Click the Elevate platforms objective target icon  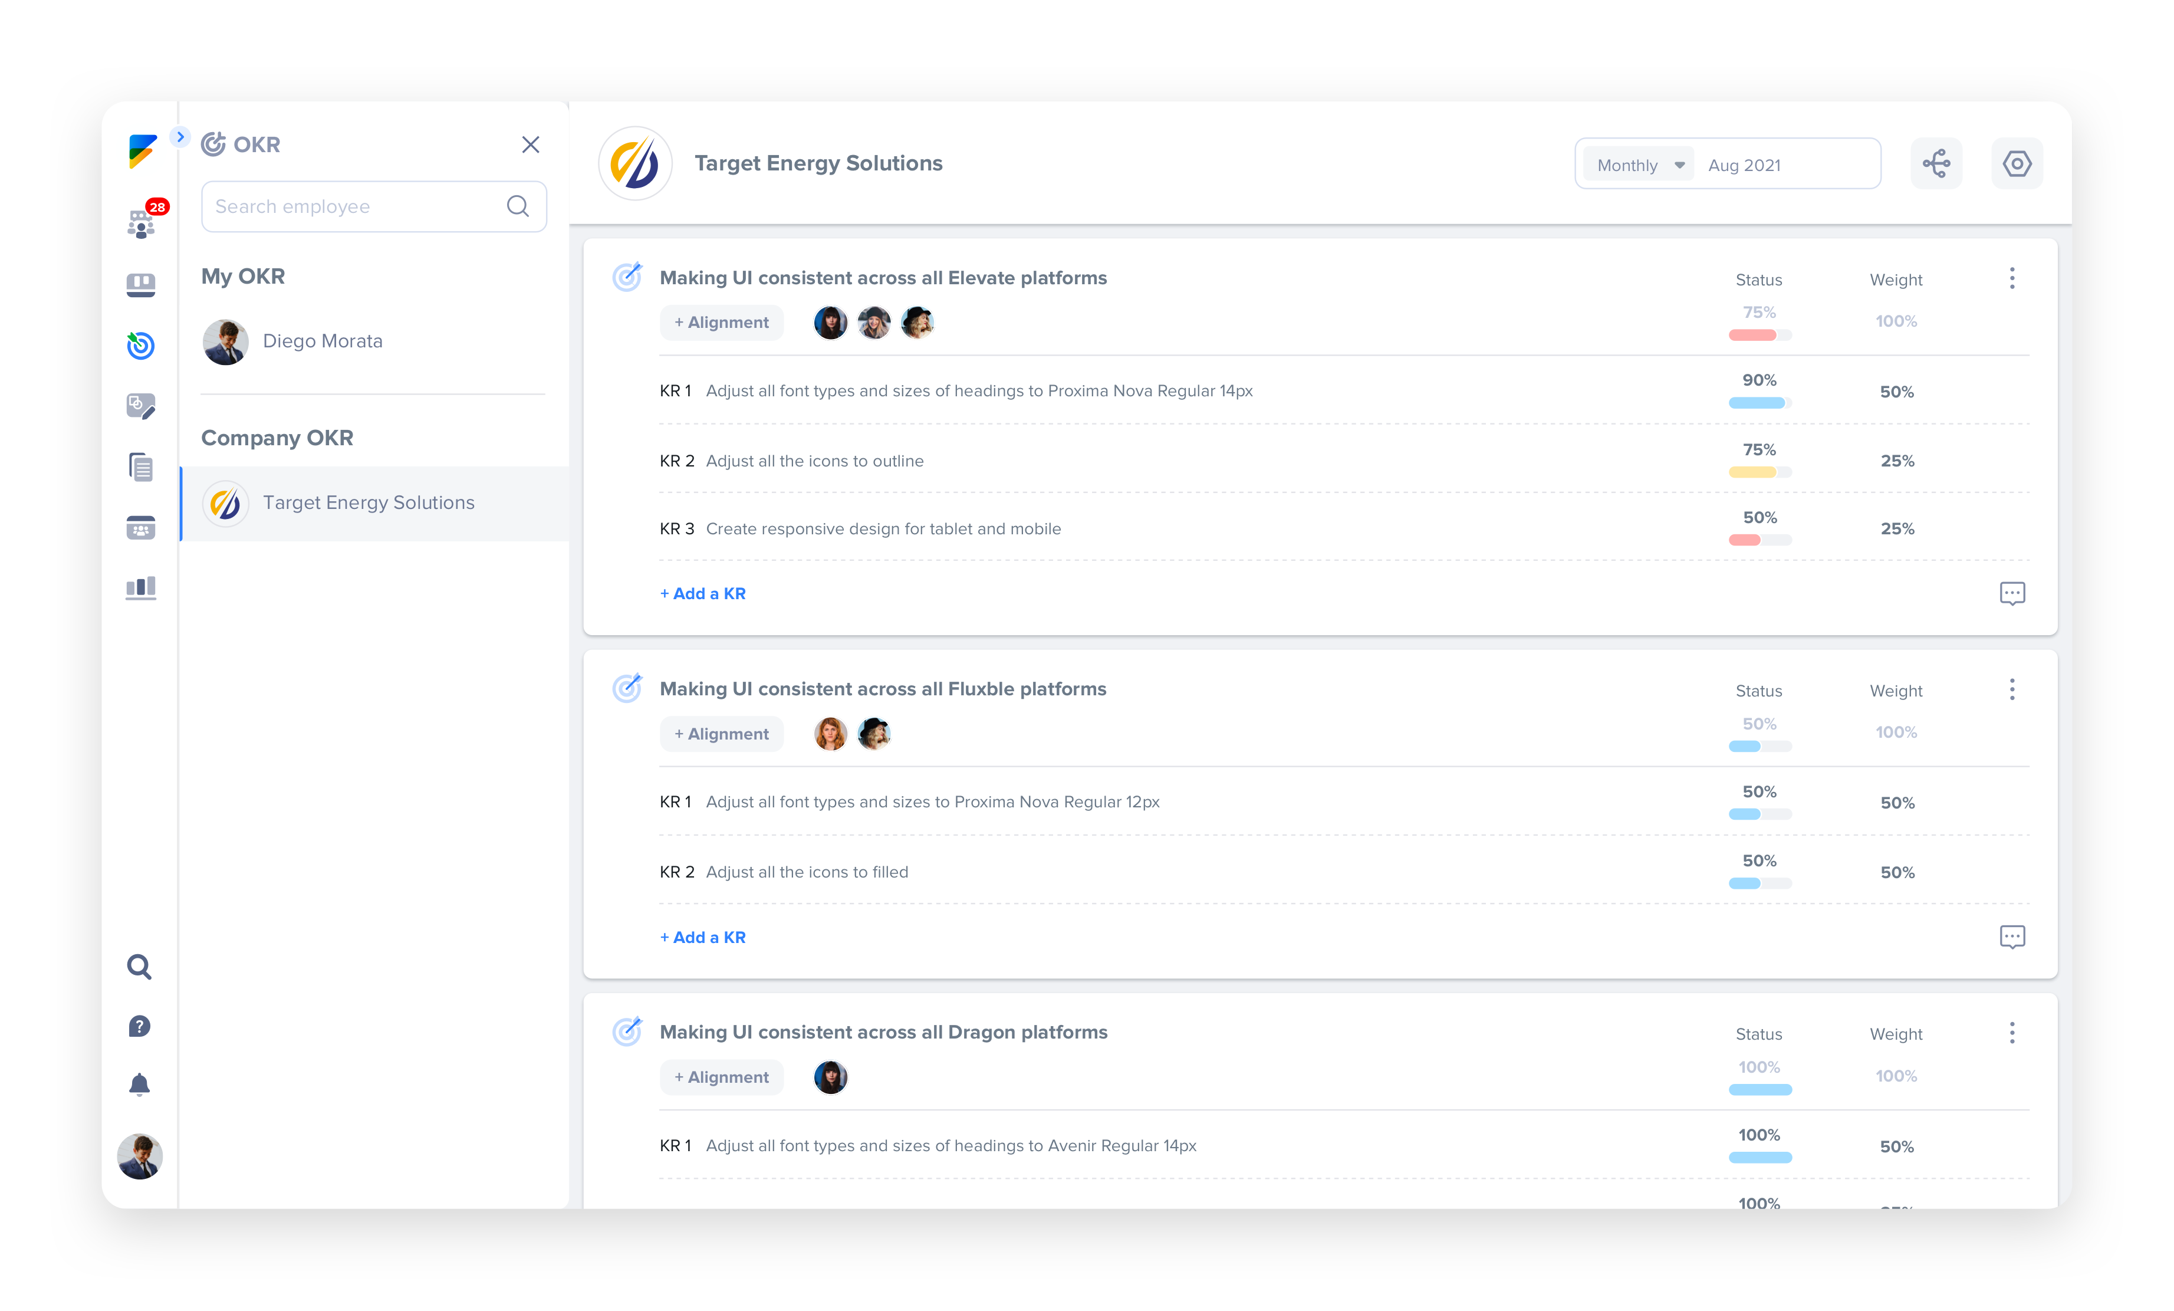(x=627, y=277)
